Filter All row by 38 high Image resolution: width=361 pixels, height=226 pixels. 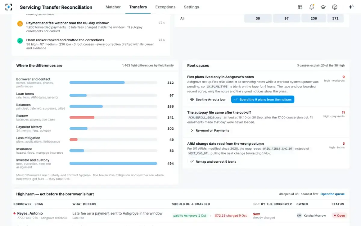258,18
